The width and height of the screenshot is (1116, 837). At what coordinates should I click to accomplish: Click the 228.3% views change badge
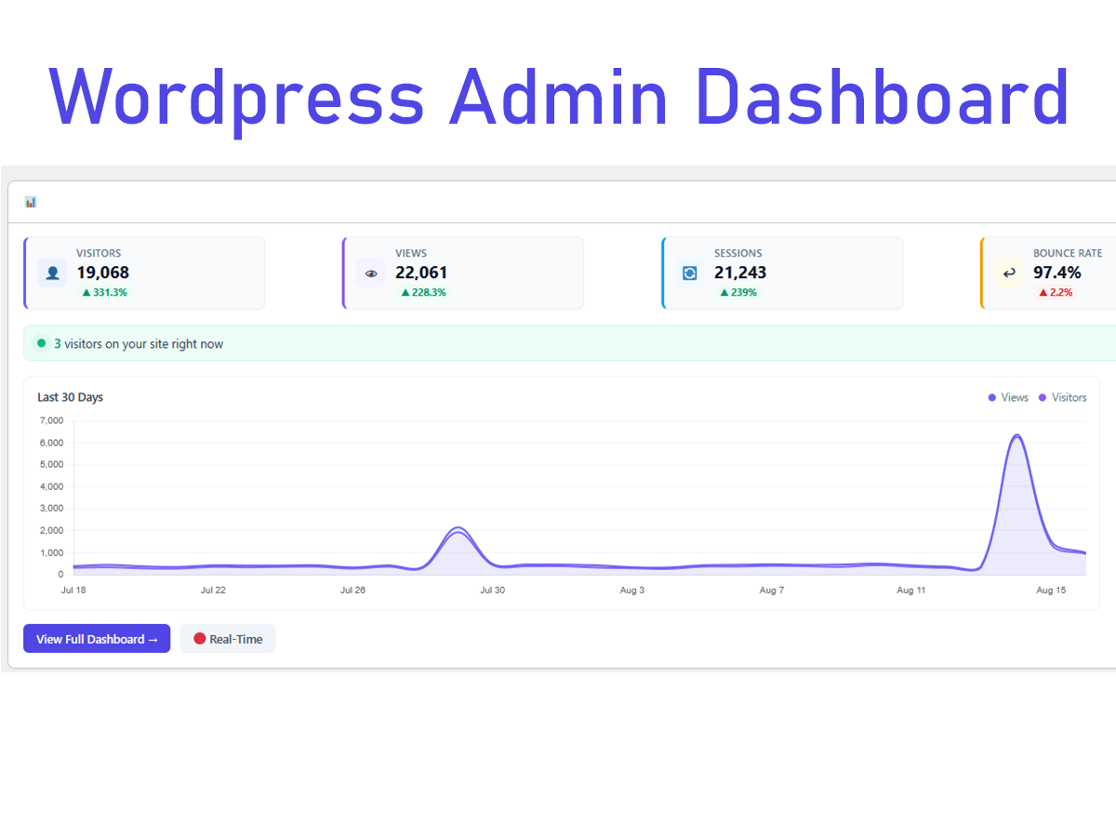click(423, 292)
